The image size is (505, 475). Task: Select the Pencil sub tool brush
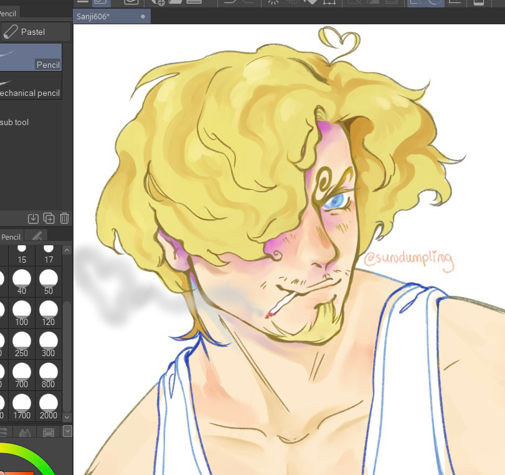tap(31, 57)
